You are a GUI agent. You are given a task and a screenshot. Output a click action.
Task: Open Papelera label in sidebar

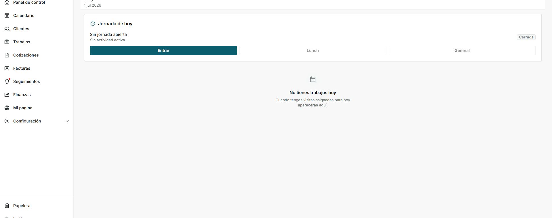coord(22,206)
